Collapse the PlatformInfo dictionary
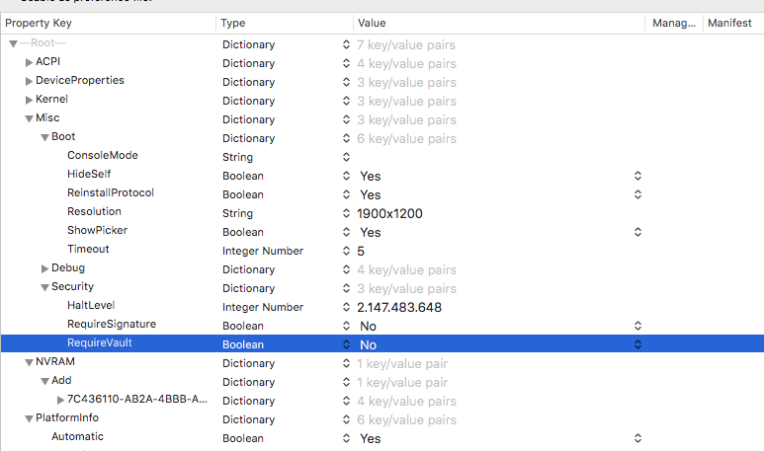The height and width of the screenshot is (451, 764). tap(30, 418)
